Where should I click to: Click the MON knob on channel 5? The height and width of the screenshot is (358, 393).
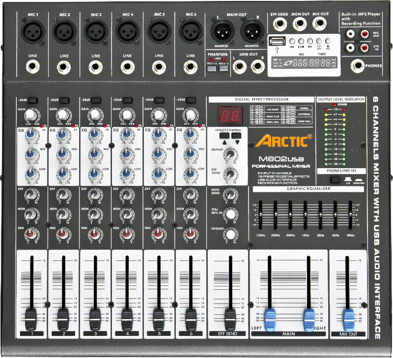[159, 215]
